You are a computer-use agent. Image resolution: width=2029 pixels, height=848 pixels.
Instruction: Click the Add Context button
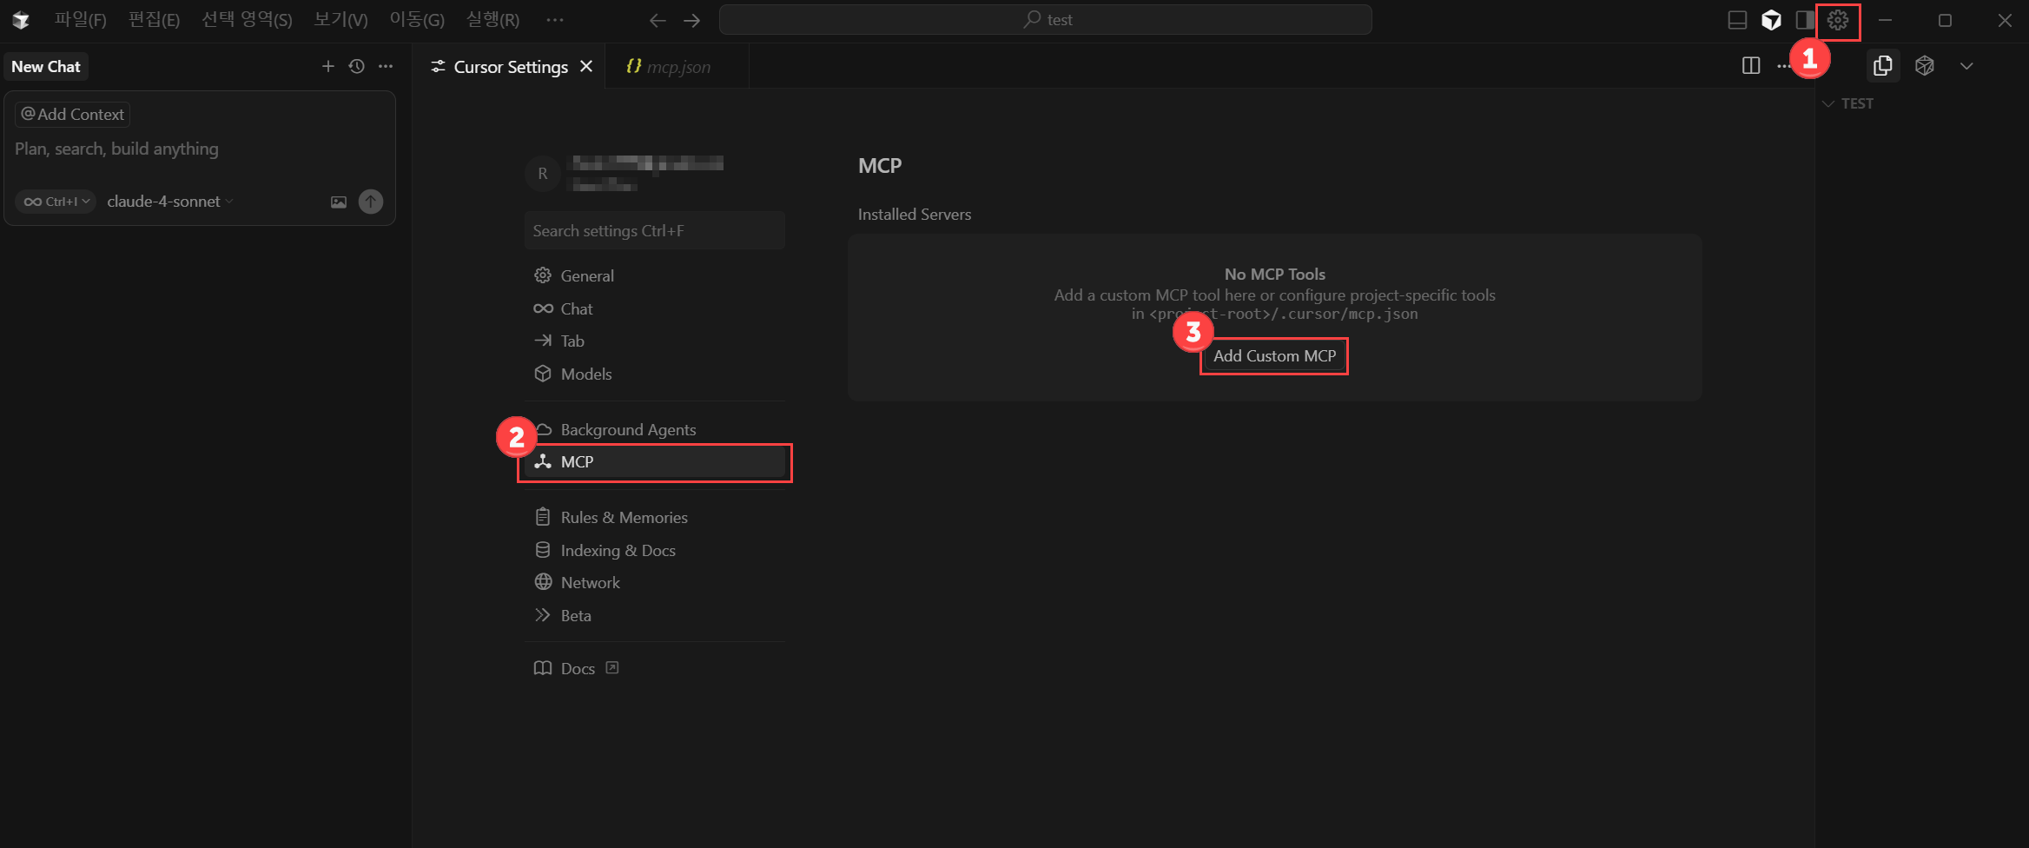pyautogui.click(x=73, y=114)
